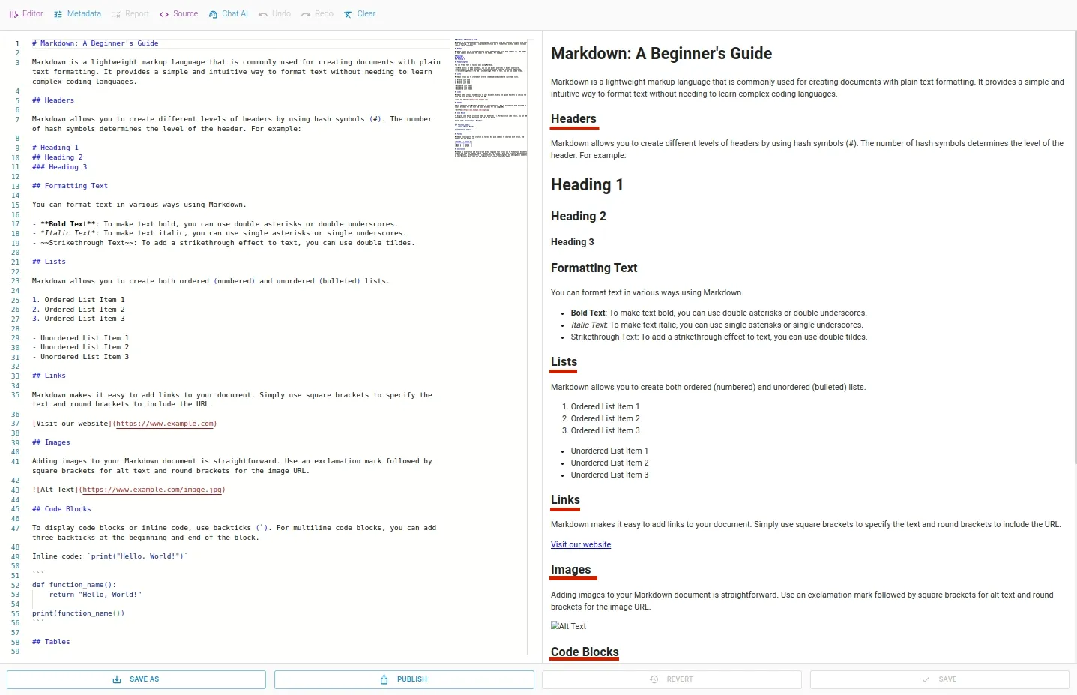Open the 'Visit our website' preview link
Screen dimensions: 1077x695
581,545
